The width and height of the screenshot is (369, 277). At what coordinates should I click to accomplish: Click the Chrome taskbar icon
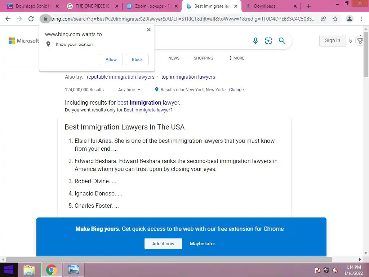(51, 270)
